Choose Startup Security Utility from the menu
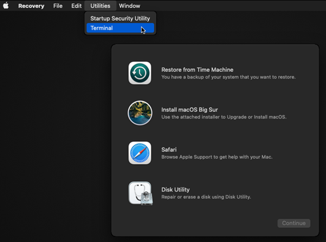The image size is (326, 242). tap(120, 18)
